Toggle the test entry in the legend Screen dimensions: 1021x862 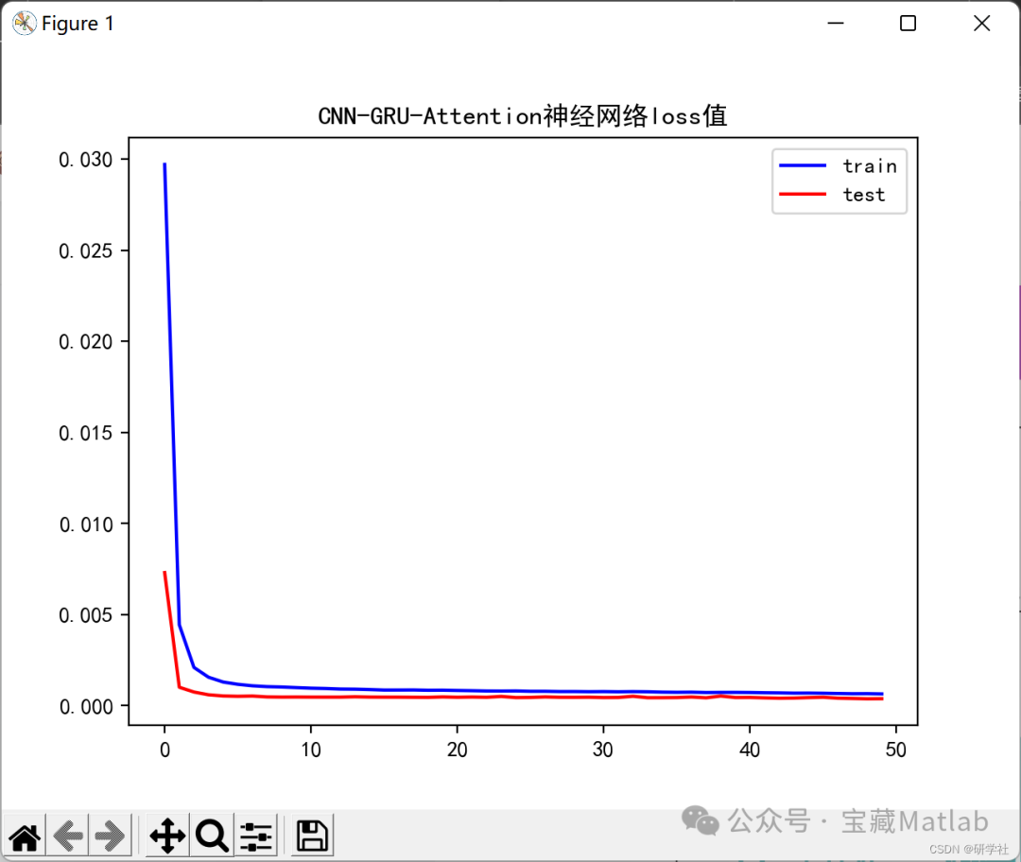coord(863,195)
